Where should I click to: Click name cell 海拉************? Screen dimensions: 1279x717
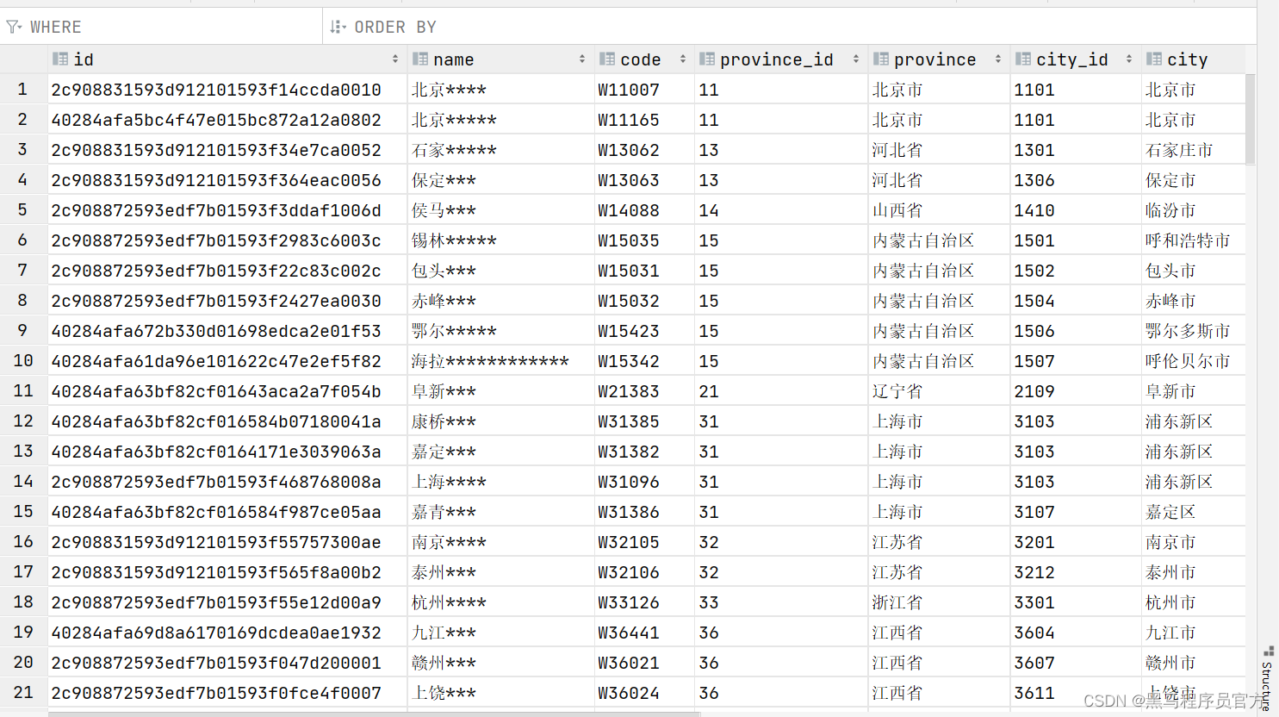[501, 361]
